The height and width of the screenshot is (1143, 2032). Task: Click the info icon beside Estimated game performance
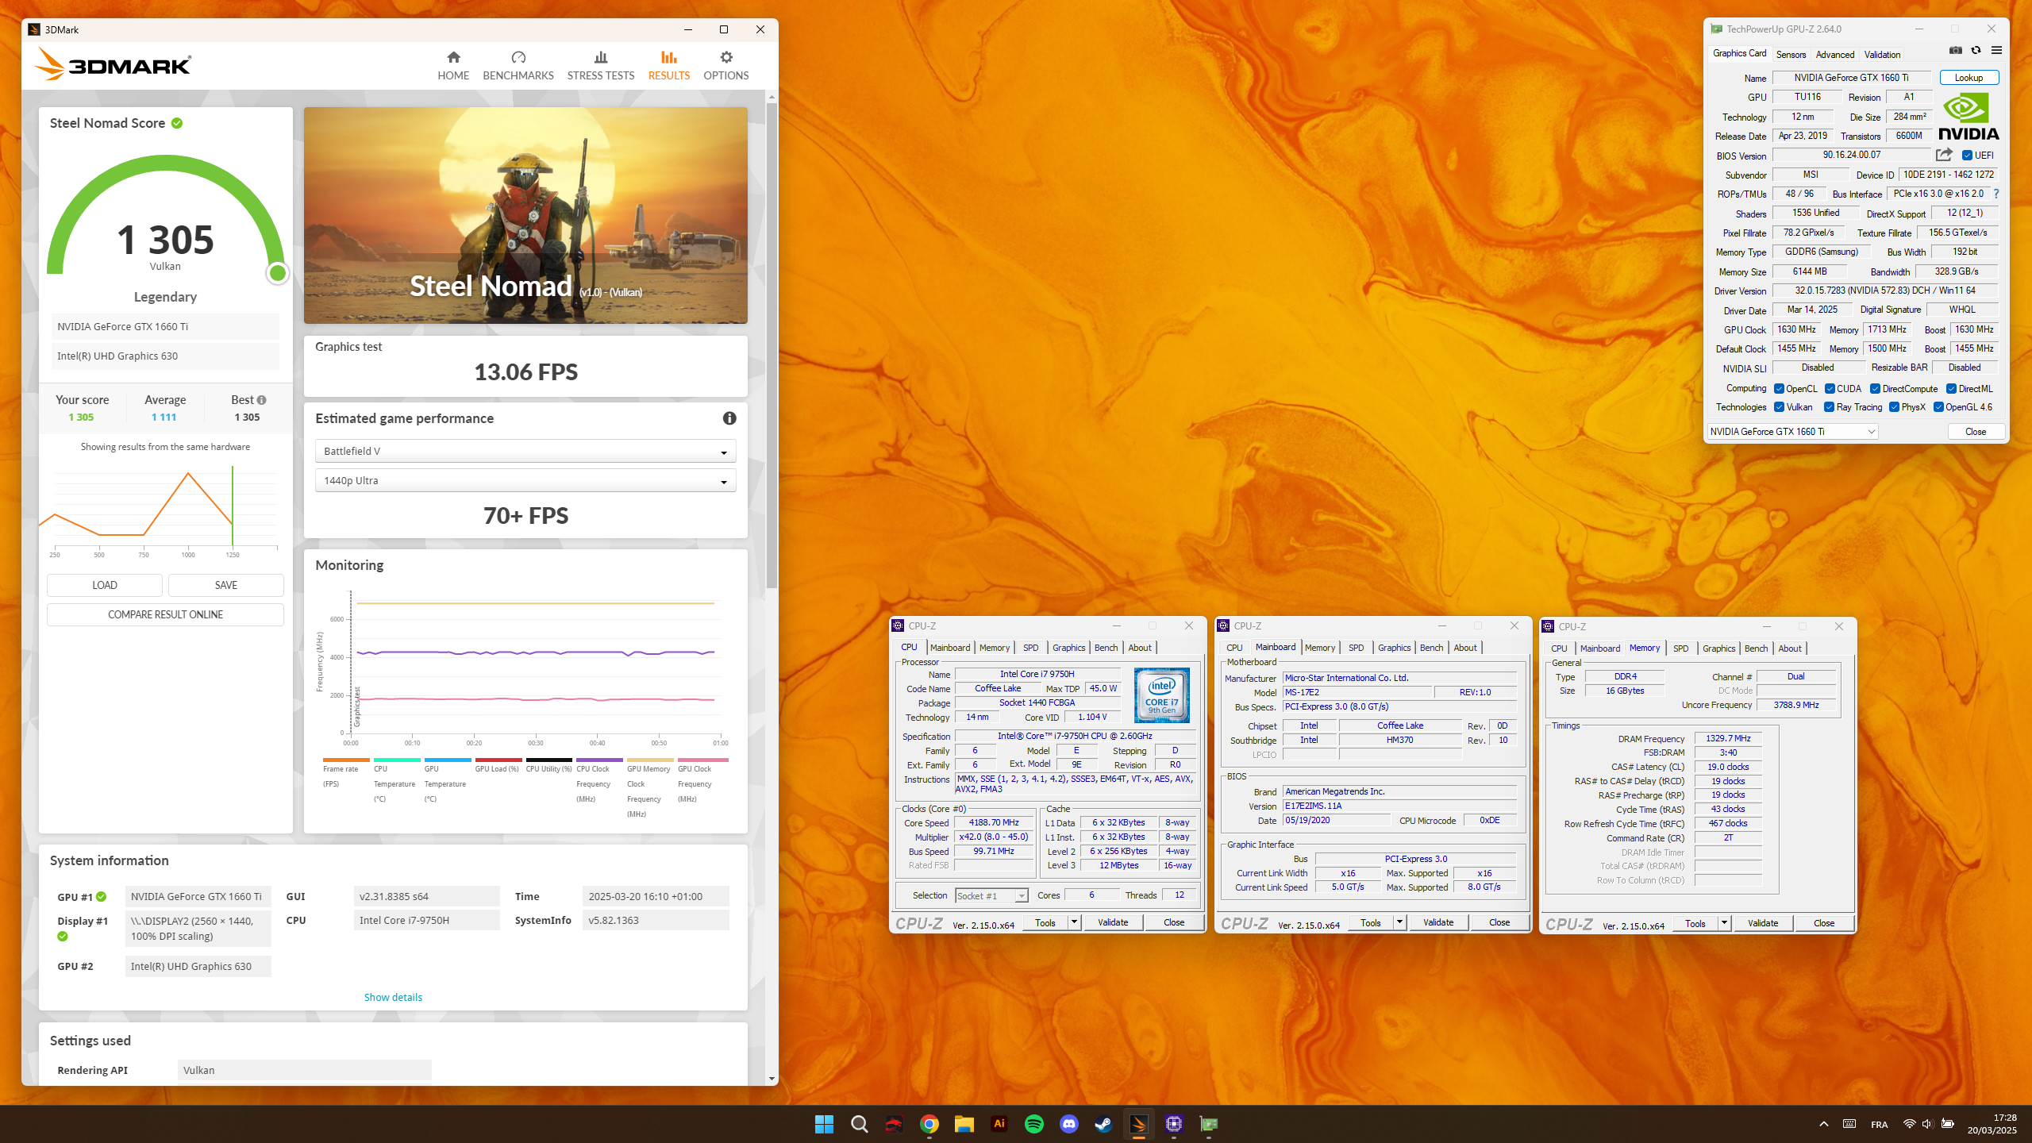(x=729, y=418)
